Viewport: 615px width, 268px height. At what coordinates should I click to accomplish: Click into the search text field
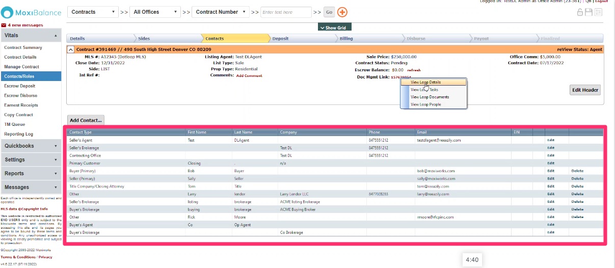coord(286,12)
